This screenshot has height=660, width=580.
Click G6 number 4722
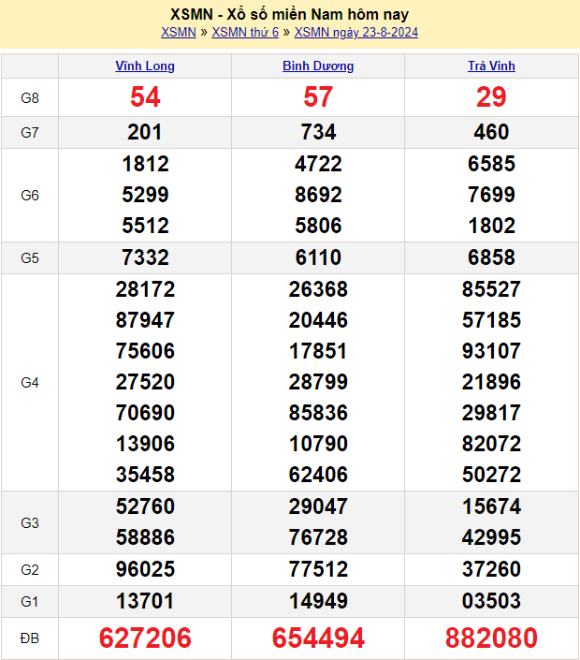318,164
